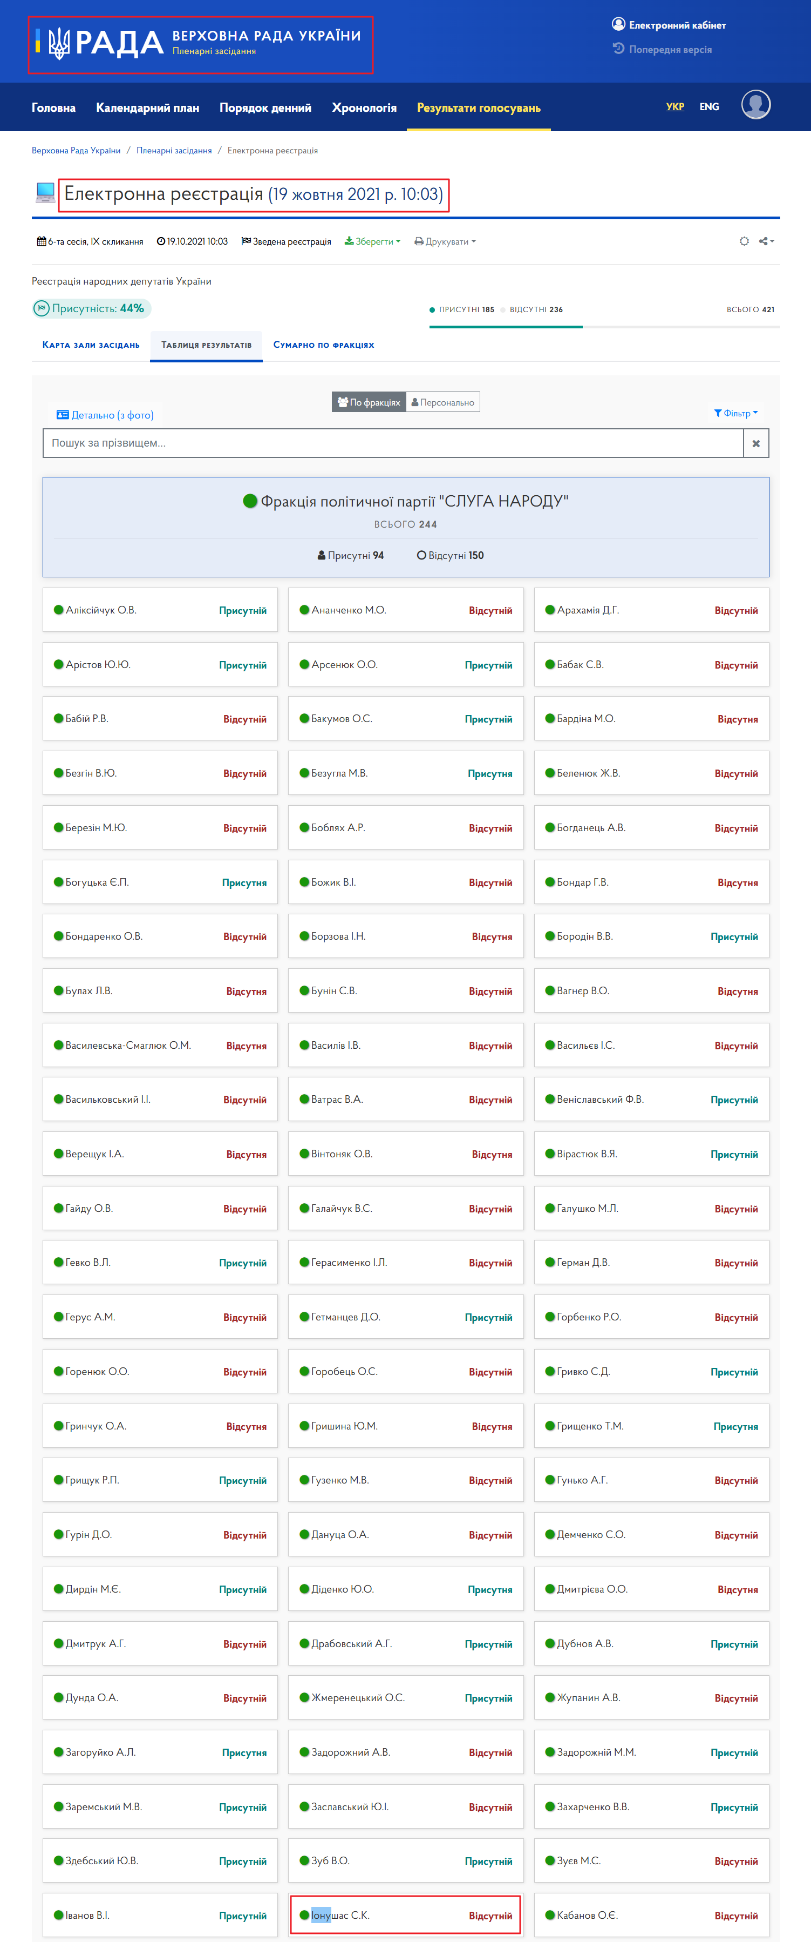Click the attendance progress bar
This screenshot has height=1942, width=811.
[604, 326]
